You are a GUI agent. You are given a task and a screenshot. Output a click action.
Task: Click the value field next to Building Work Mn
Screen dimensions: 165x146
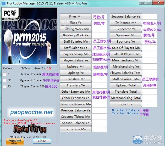point(100,29)
